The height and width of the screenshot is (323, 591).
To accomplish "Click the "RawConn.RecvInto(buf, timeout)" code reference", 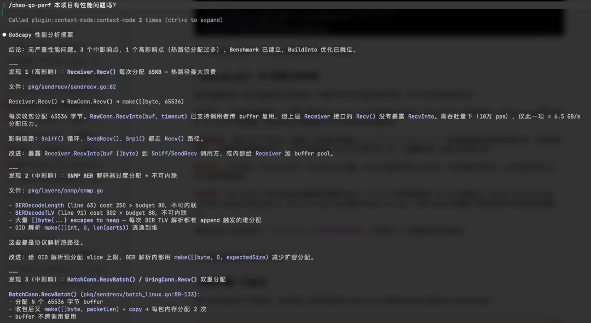I will click(x=138, y=116).
